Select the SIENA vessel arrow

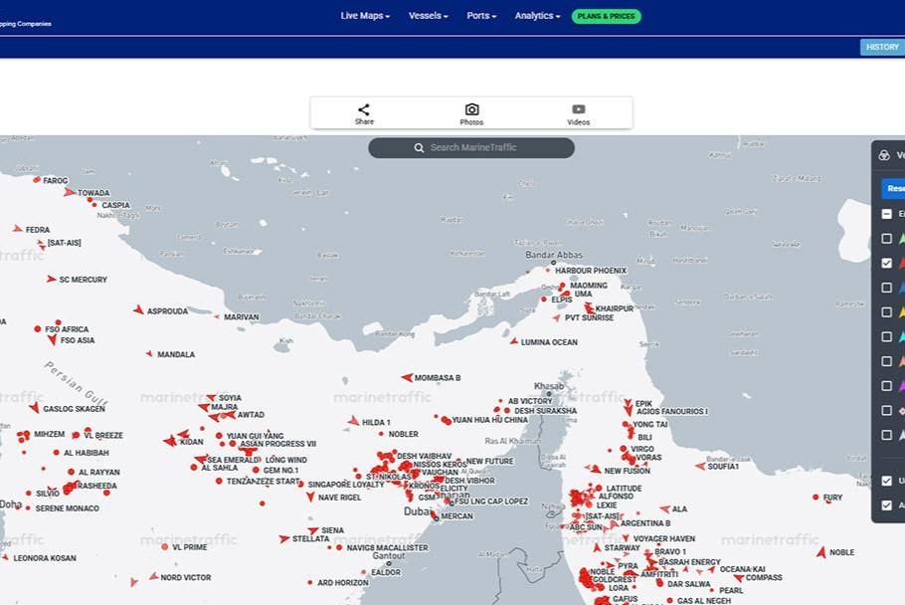click(x=313, y=530)
